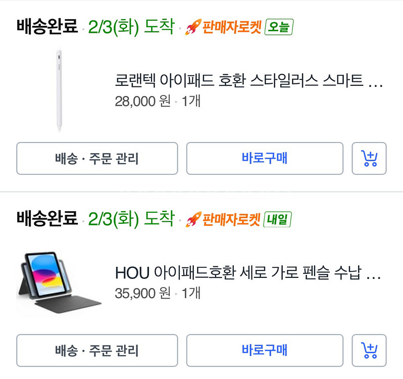The height and width of the screenshot is (379, 403).
Task: Open the 로랜텍 아이패드 호환 스타일러스 product title
Action: (248, 81)
